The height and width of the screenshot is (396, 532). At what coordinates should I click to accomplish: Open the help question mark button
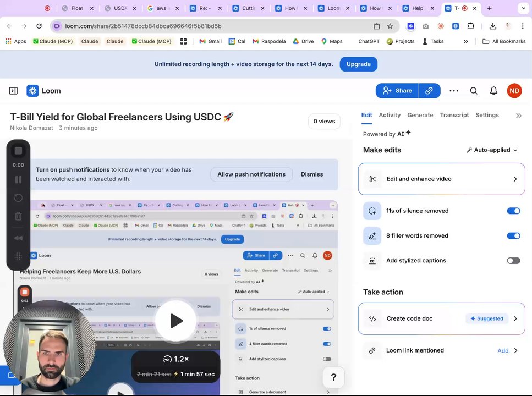(333, 377)
